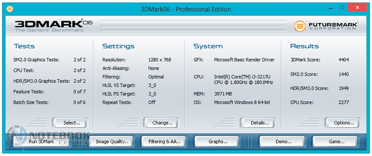Click the 3DMARK06 logo banner
This screenshot has width=372, height=156.
53,26
